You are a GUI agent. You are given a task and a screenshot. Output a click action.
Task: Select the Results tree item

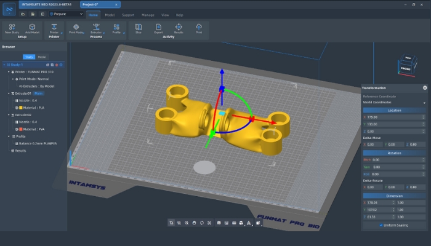pos(18,151)
